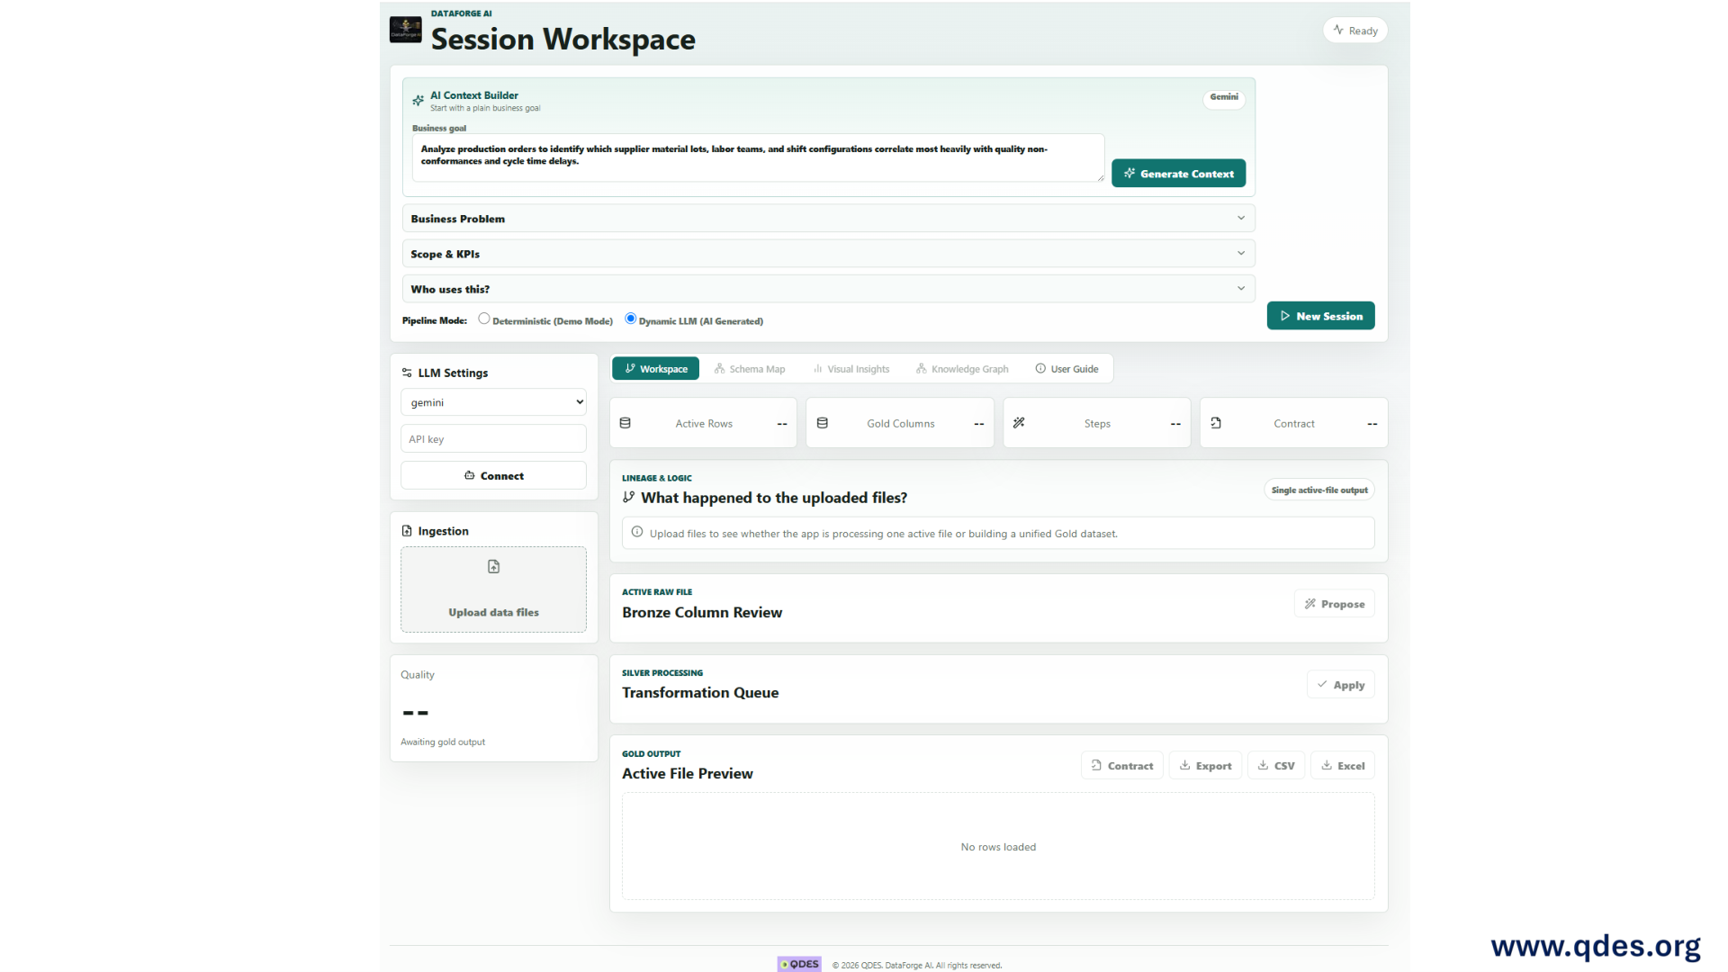Screen dimensions: 1728x972
Task: Open the Knowledge Graph tab
Action: (962, 369)
